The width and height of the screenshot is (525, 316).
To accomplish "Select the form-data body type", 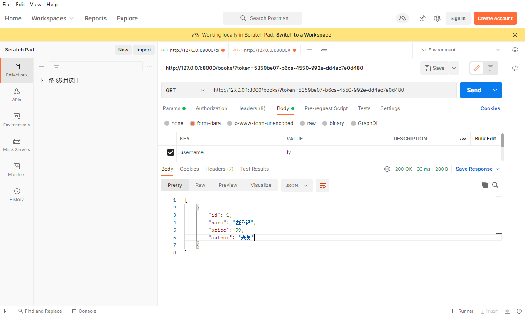I will click(193, 123).
